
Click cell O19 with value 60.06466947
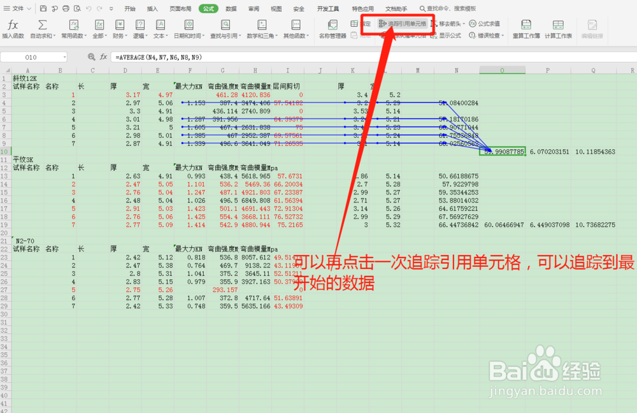(x=503, y=225)
